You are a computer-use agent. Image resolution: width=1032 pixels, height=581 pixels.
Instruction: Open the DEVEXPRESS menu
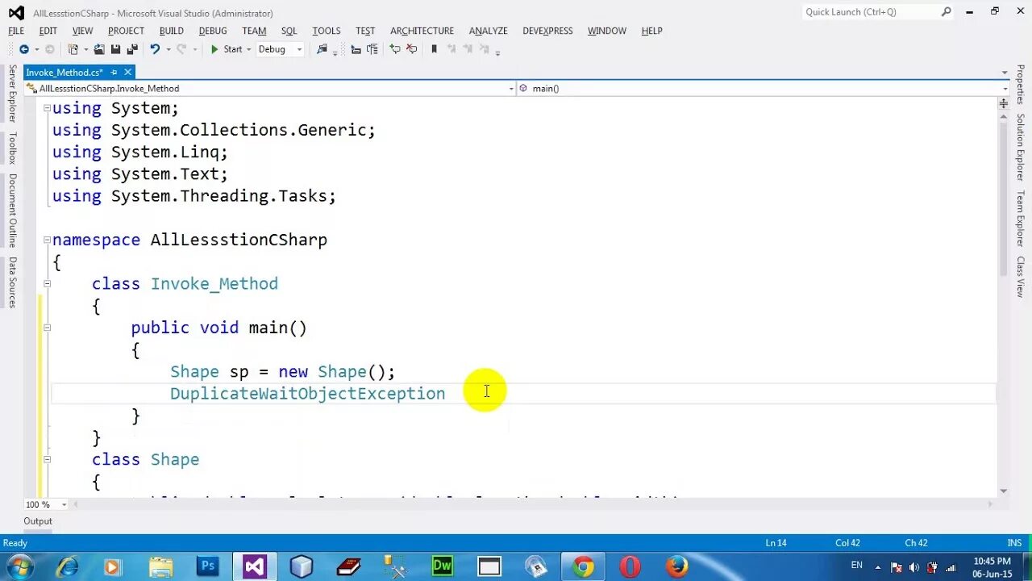[547, 31]
